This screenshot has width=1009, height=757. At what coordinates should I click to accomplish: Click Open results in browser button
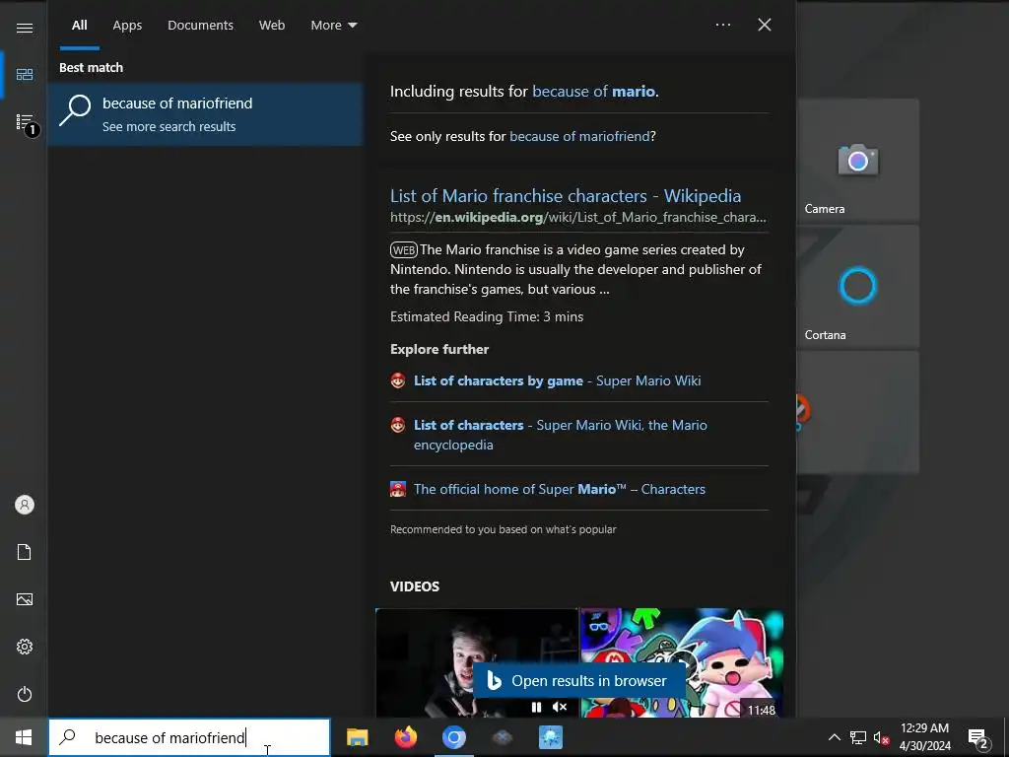578,680
